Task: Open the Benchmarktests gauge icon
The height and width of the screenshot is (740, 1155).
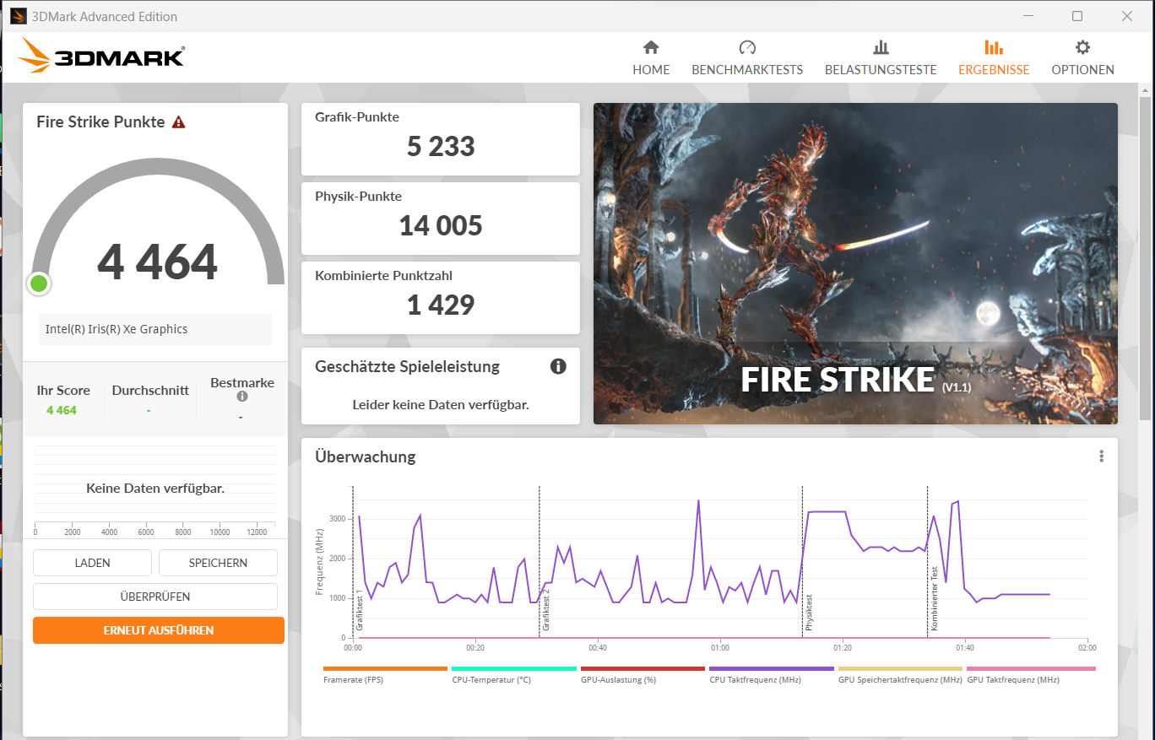Action: [747, 47]
